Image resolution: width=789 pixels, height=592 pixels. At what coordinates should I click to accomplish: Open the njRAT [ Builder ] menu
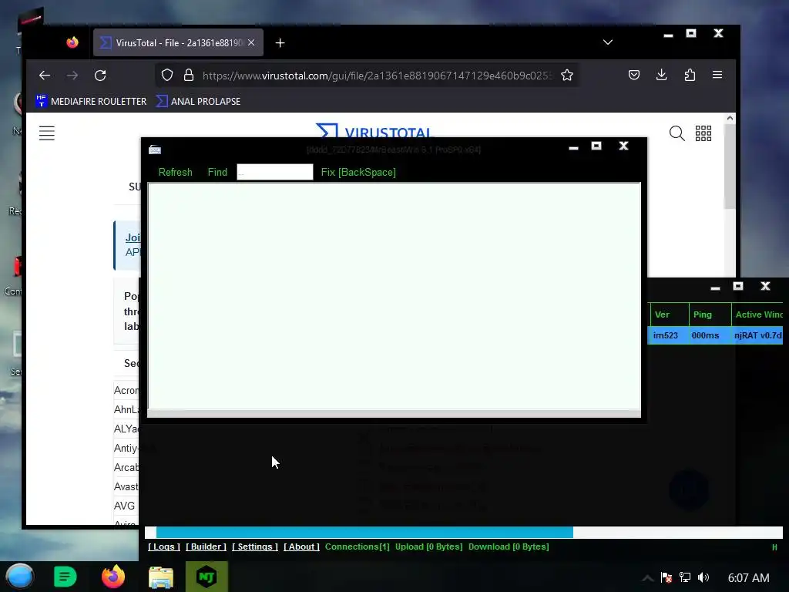[x=206, y=547]
